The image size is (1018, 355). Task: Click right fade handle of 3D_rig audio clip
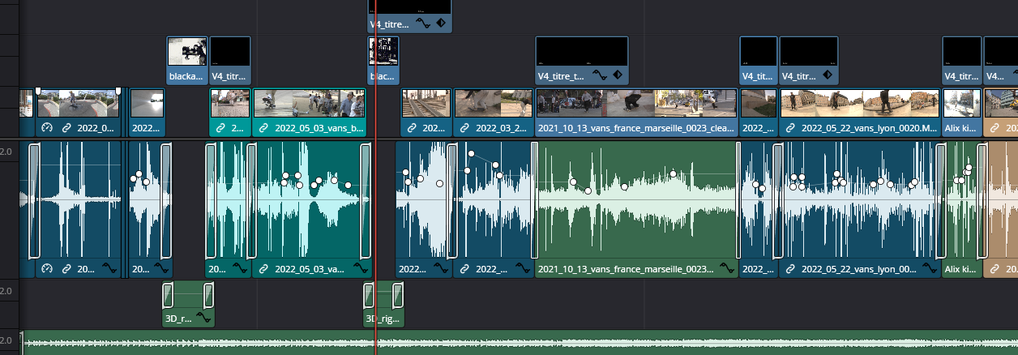click(x=398, y=295)
